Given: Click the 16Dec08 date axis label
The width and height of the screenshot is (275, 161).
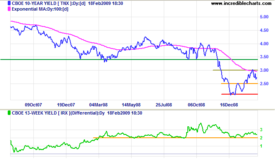Looking at the screenshot, I should [229, 105].
